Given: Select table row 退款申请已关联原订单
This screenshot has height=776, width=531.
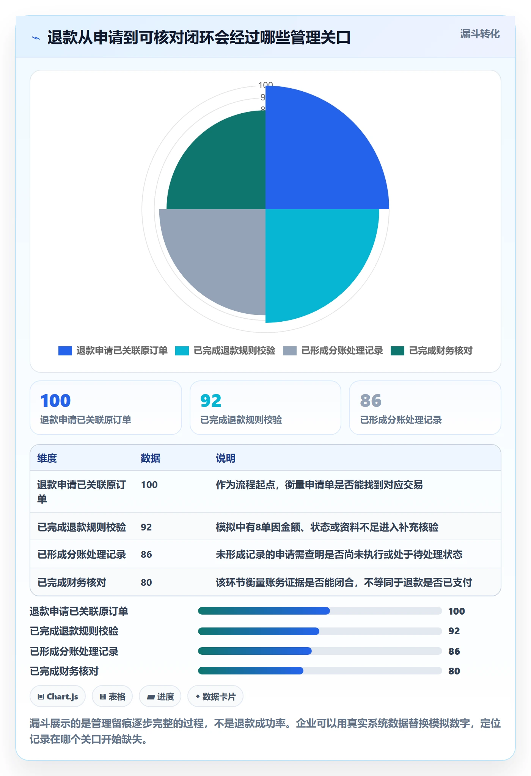Looking at the screenshot, I should 265,492.
